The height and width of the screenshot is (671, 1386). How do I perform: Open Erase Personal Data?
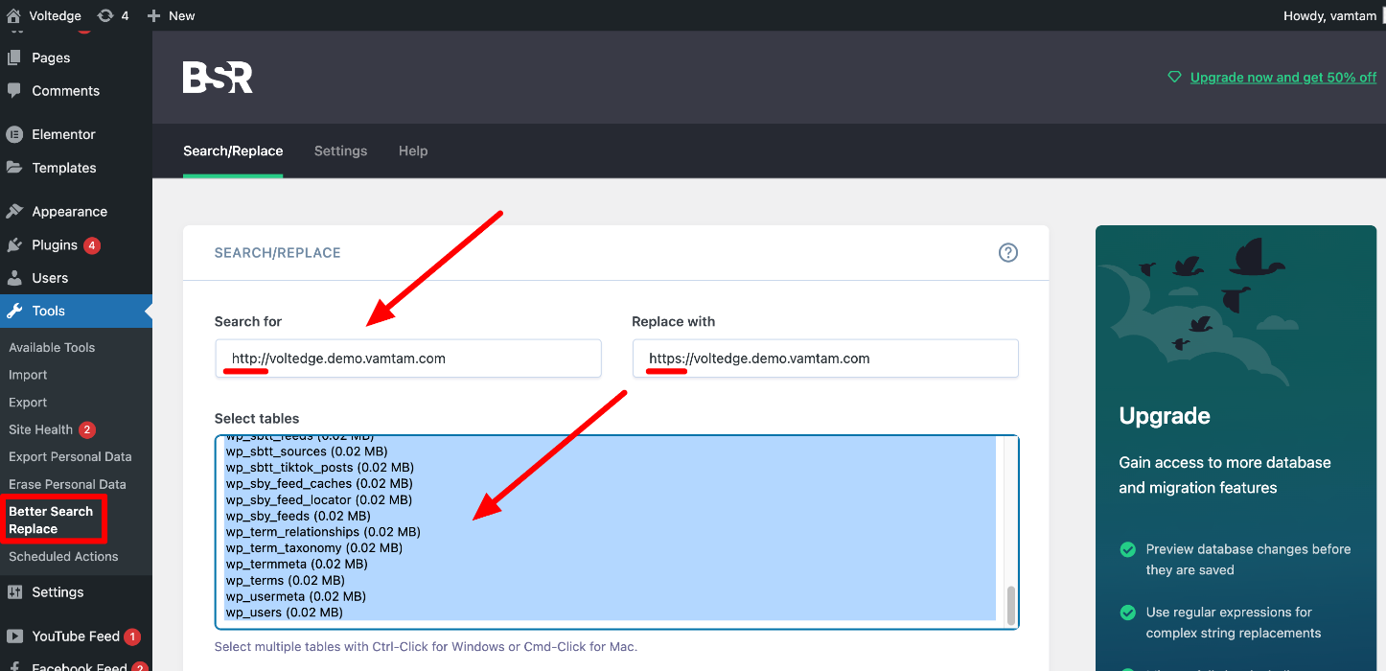tap(67, 484)
